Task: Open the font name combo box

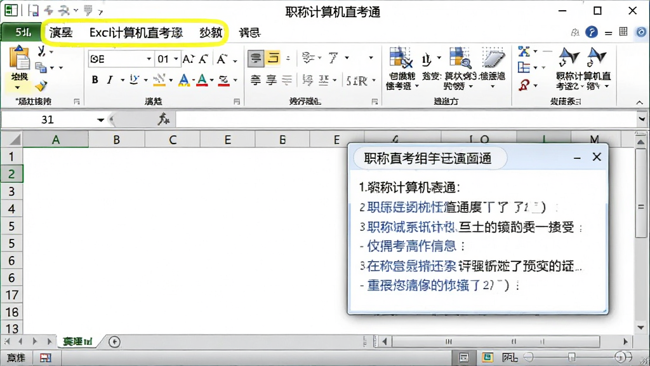Action: [x=121, y=59]
